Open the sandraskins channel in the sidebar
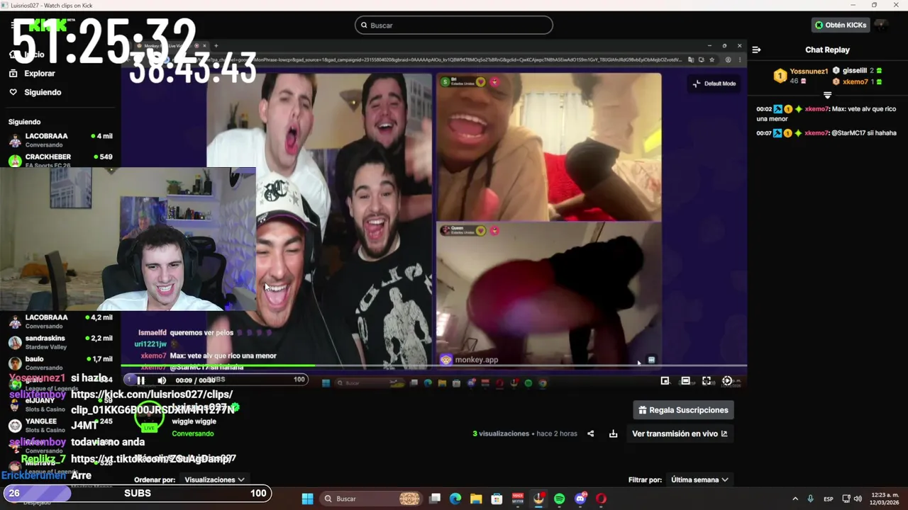Viewport: 908px width, 510px height. [x=60, y=342]
